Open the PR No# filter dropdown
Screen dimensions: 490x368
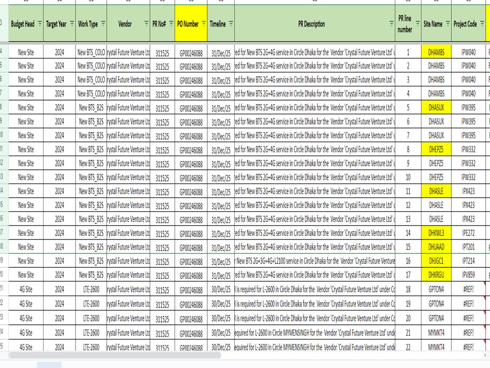tap(171, 24)
